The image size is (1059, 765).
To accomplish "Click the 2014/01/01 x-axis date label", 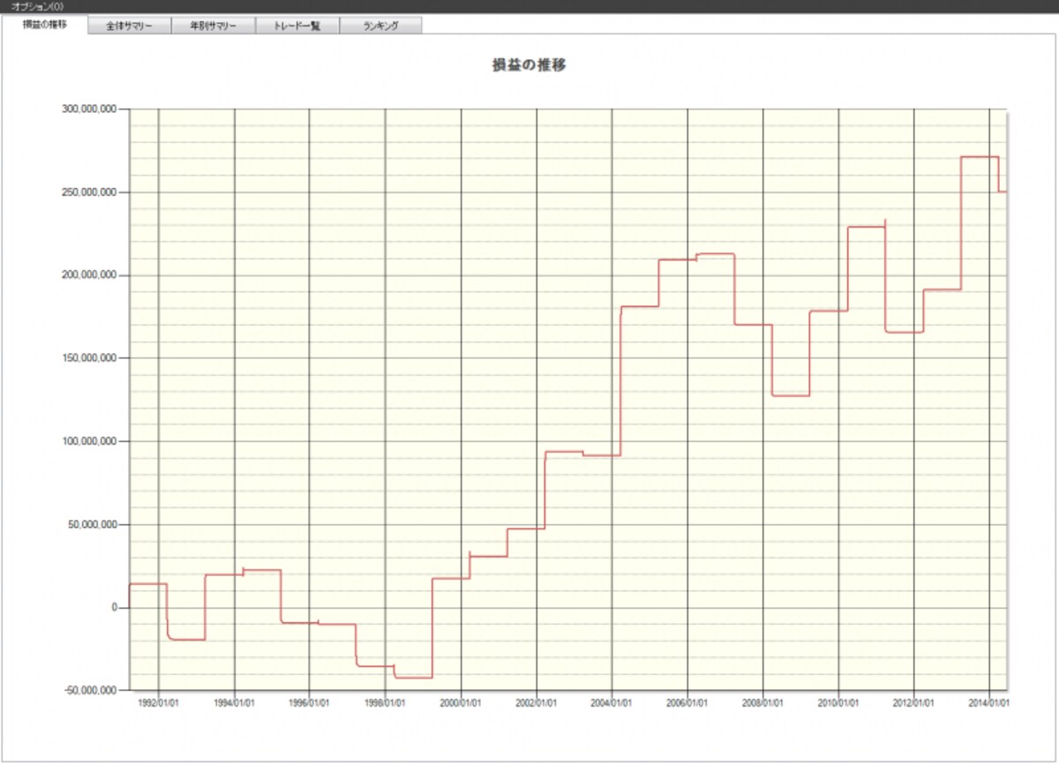I will click(989, 703).
